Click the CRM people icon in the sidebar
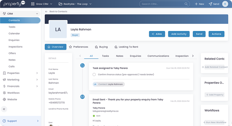 tap(4, 14)
